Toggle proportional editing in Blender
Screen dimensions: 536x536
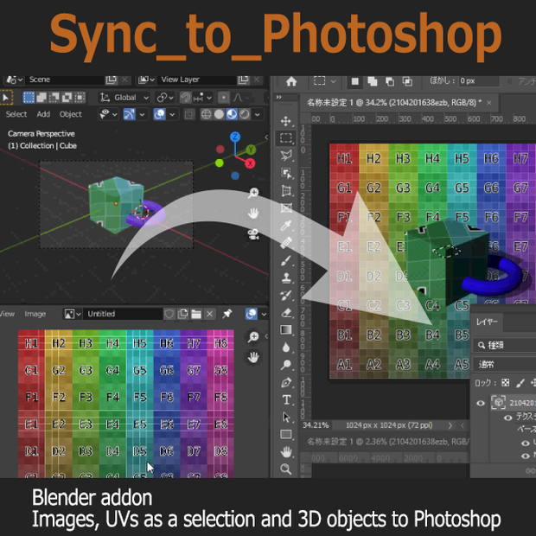pos(224,98)
